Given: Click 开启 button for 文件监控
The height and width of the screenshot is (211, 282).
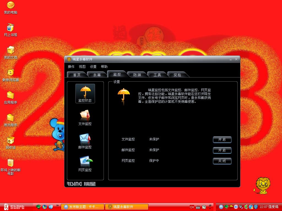Looking at the screenshot, I should click(222, 140).
